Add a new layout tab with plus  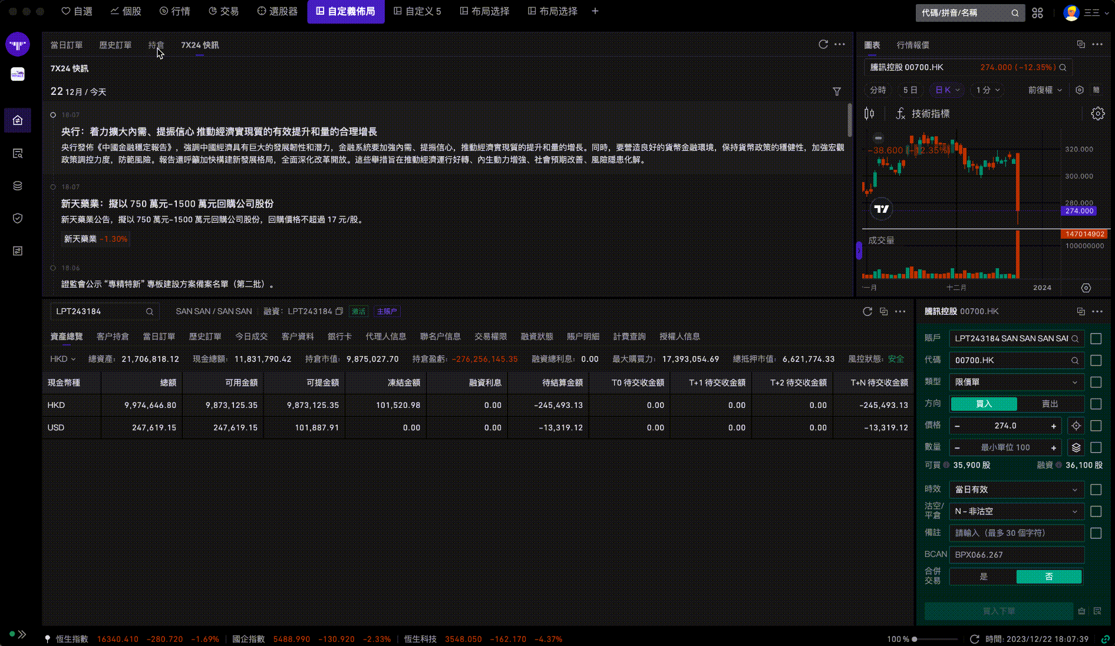tap(595, 11)
